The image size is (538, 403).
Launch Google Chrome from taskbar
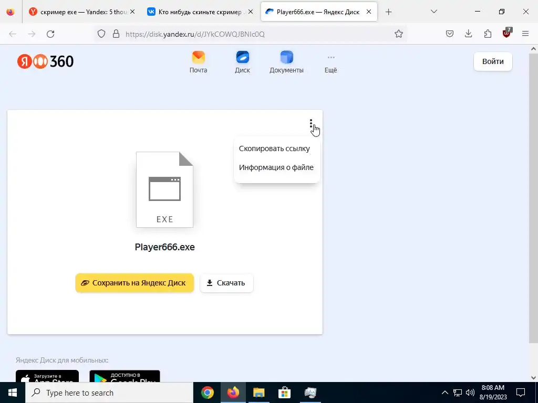(208, 393)
